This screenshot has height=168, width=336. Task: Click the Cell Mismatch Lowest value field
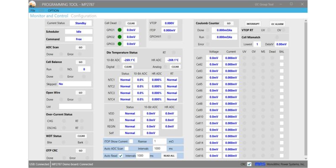257,44
